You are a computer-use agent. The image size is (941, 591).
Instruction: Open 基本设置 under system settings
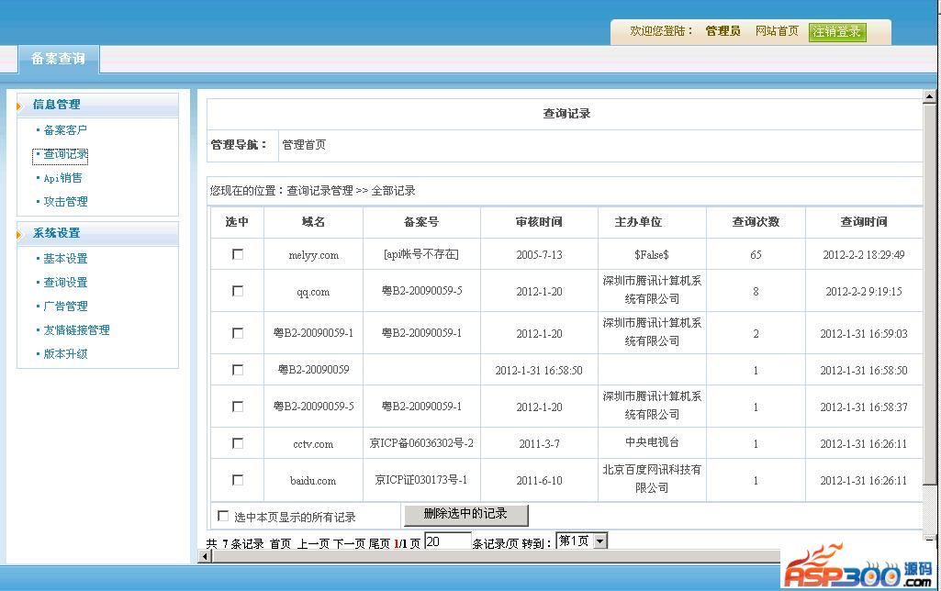pos(65,259)
